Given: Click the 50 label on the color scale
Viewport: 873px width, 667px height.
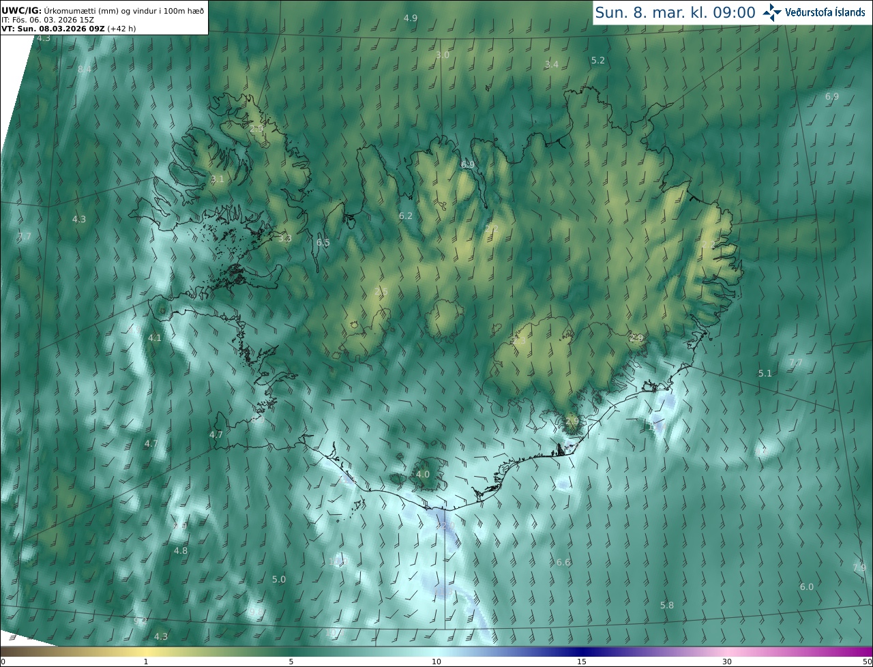Looking at the screenshot, I should [x=868, y=662].
